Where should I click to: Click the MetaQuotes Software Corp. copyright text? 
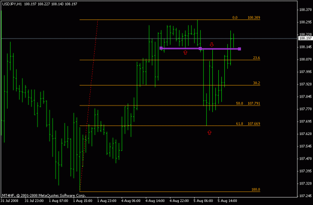tap(44, 195)
